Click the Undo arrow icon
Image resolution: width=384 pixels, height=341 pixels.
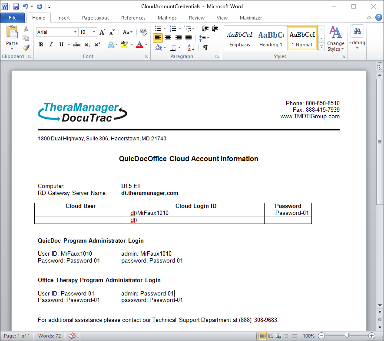pyautogui.click(x=26, y=6)
